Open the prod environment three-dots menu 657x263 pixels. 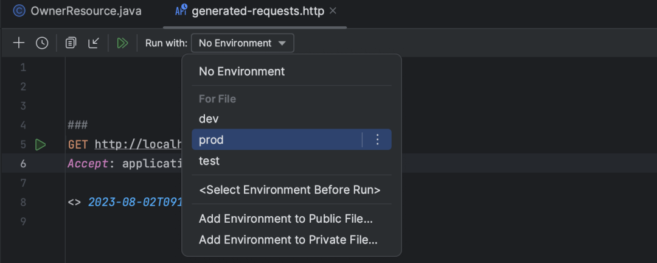pos(378,139)
